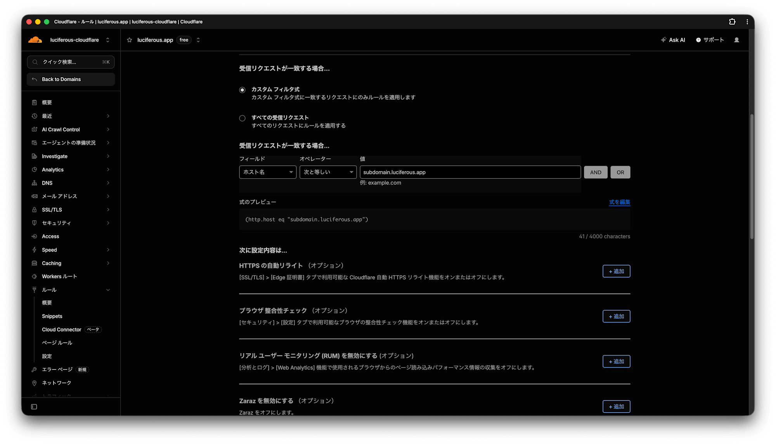Open ページ ルール menu item

click(57, 343)
